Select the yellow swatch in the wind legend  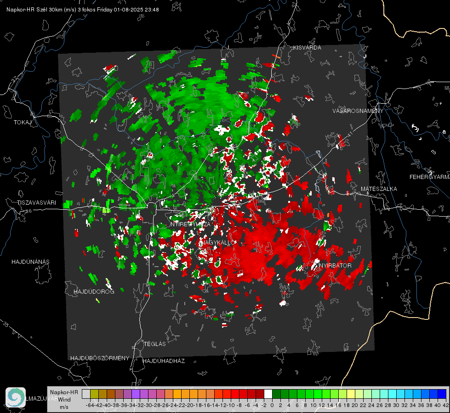351,394
